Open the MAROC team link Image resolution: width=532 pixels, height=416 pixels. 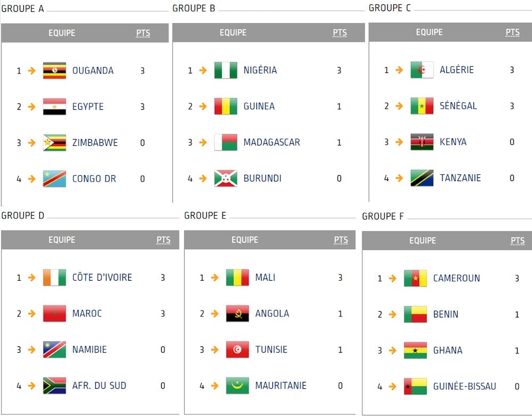coord(88,314)
